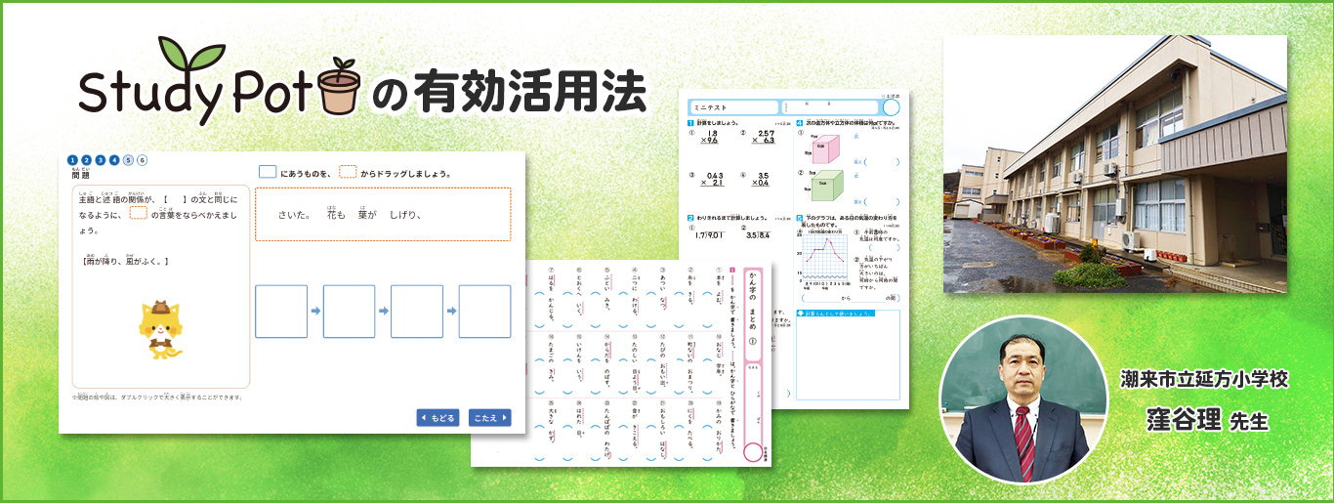Open the teacher portrait photo

[x=1023, y=401]
